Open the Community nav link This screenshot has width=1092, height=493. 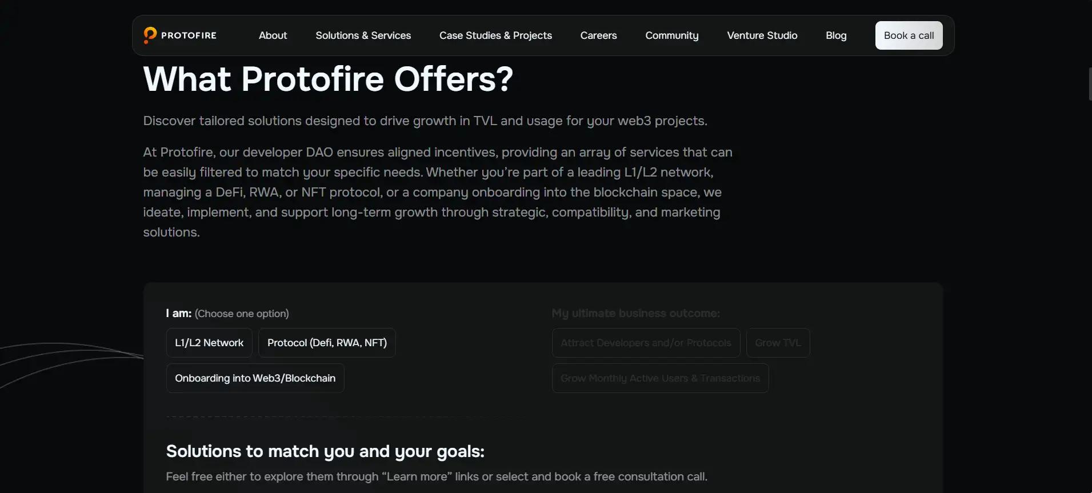point(671,35)
